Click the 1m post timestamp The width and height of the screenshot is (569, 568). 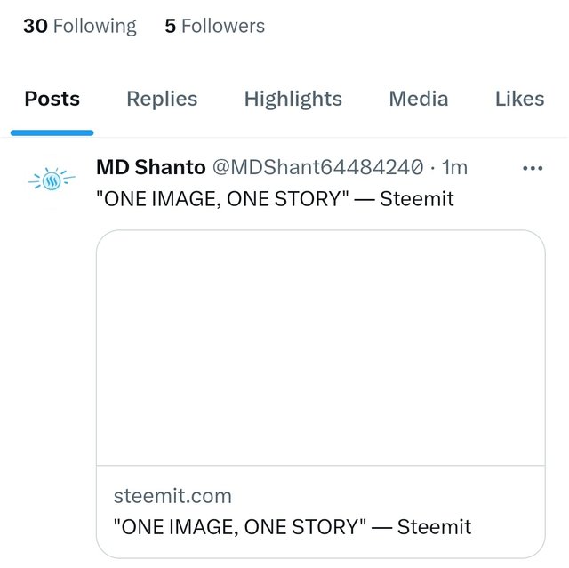click(454, 167)
